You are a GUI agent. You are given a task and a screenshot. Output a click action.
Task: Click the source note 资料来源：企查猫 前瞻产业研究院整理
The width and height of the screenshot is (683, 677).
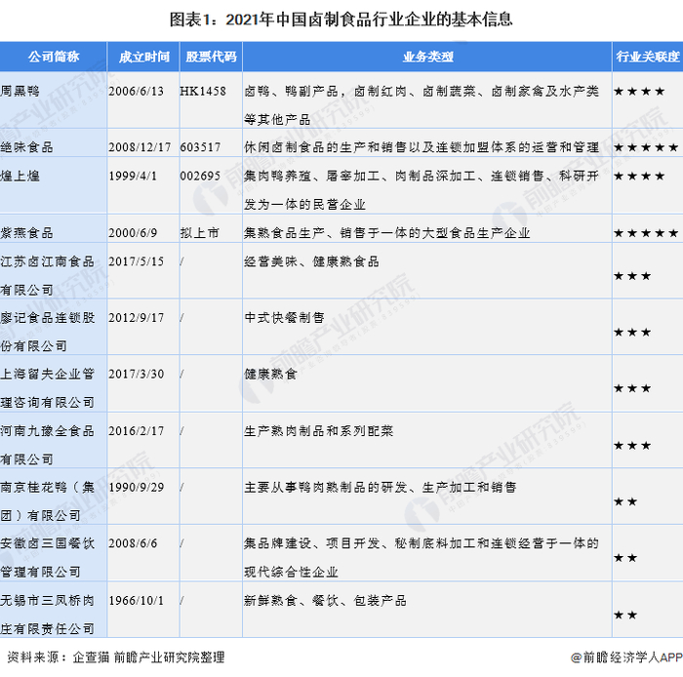tap(116, 657)
